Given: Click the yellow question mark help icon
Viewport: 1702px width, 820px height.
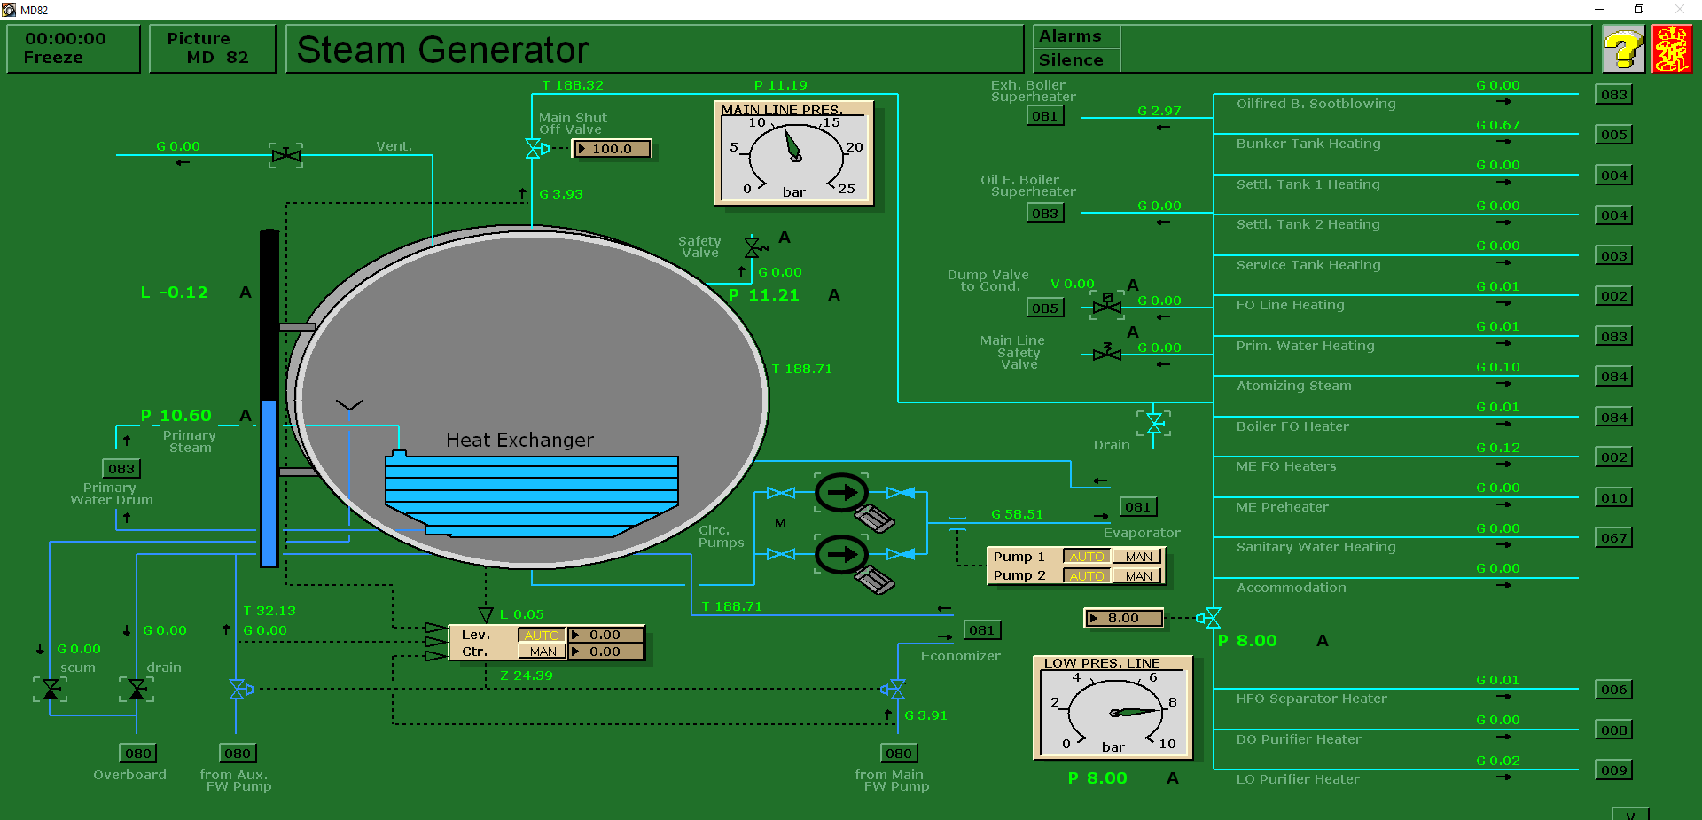Looking at the screenshot, I should click(1623, 49).
